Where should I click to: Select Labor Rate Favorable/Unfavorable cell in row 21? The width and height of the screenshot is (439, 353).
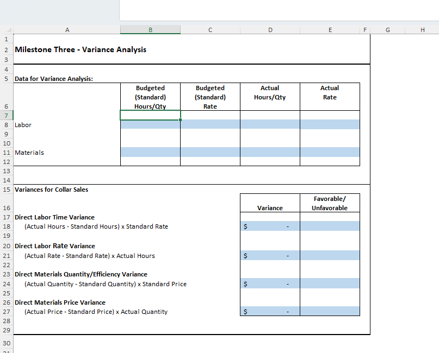330,255
